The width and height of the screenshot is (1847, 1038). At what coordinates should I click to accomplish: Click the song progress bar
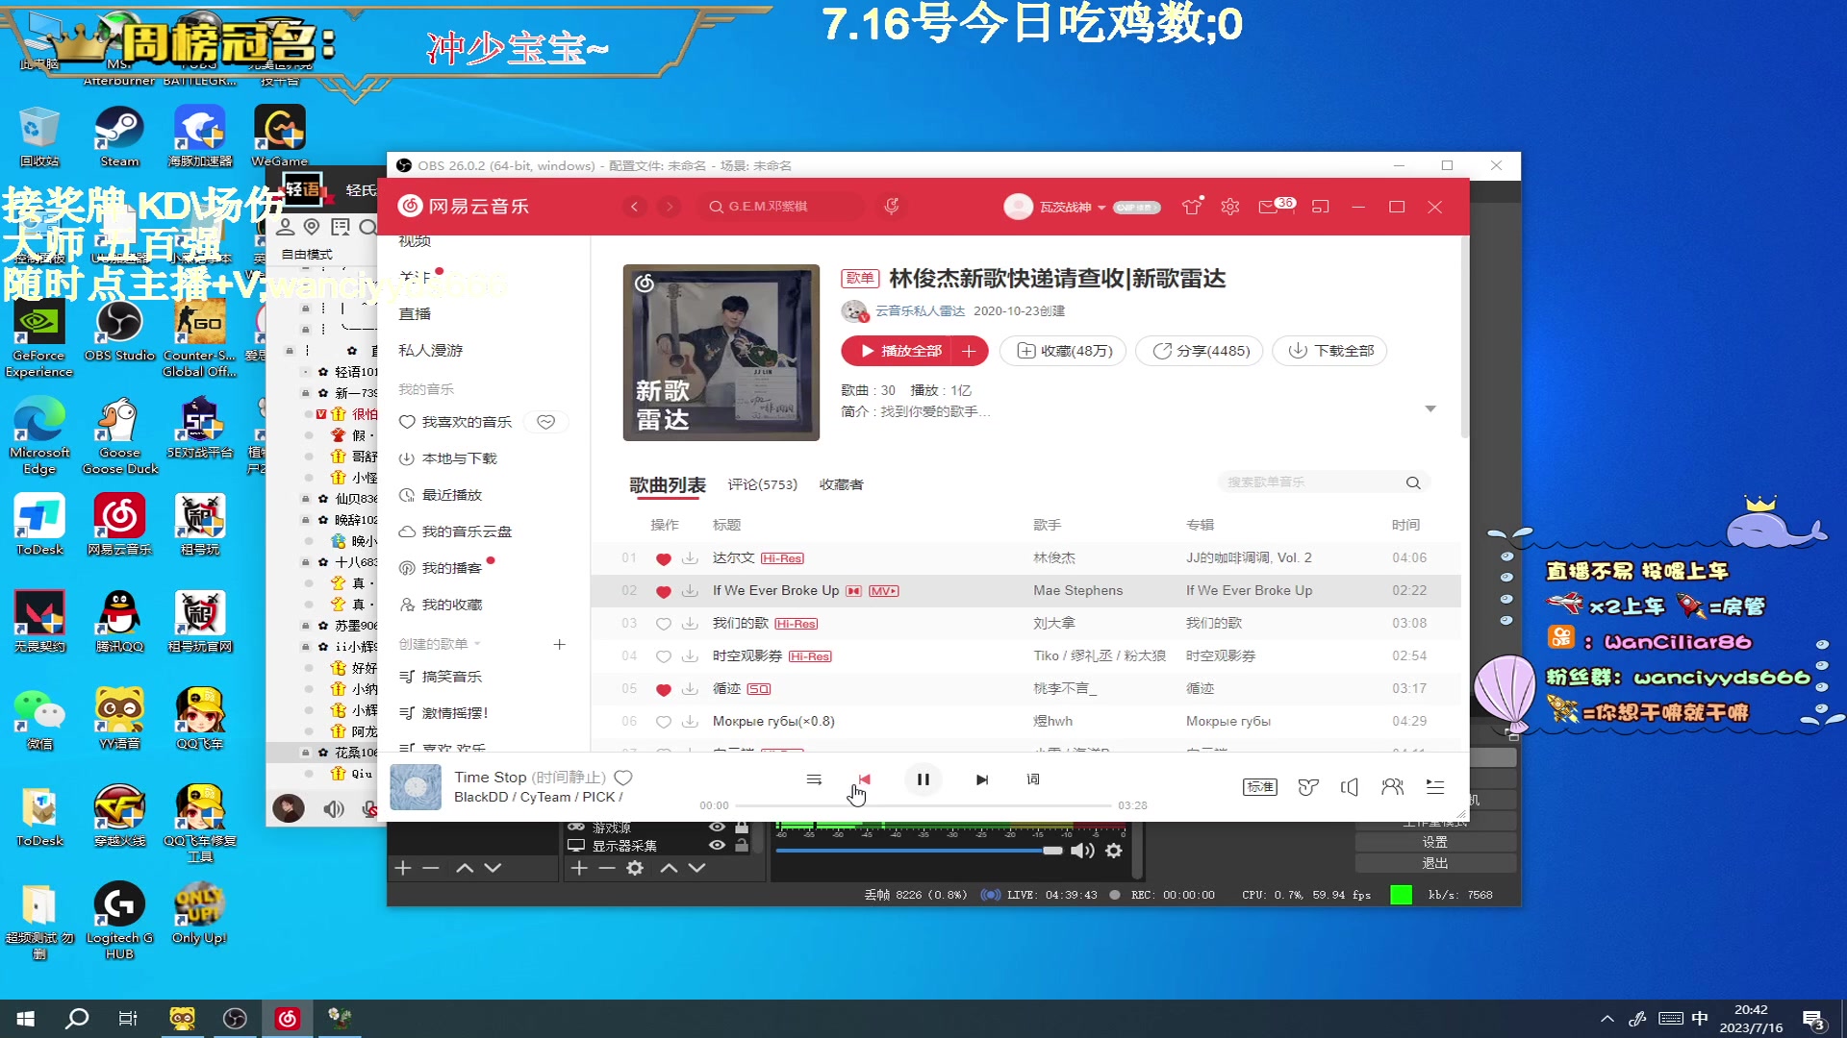(x=923, y=805)
